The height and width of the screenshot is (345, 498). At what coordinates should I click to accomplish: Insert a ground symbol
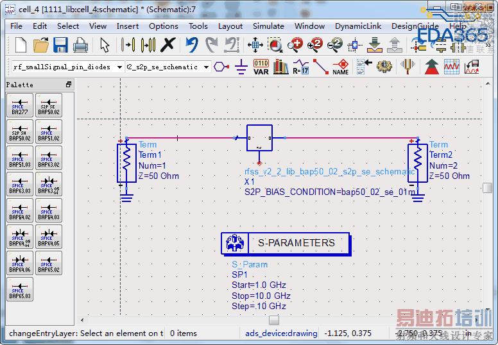[x=241, y=67]
